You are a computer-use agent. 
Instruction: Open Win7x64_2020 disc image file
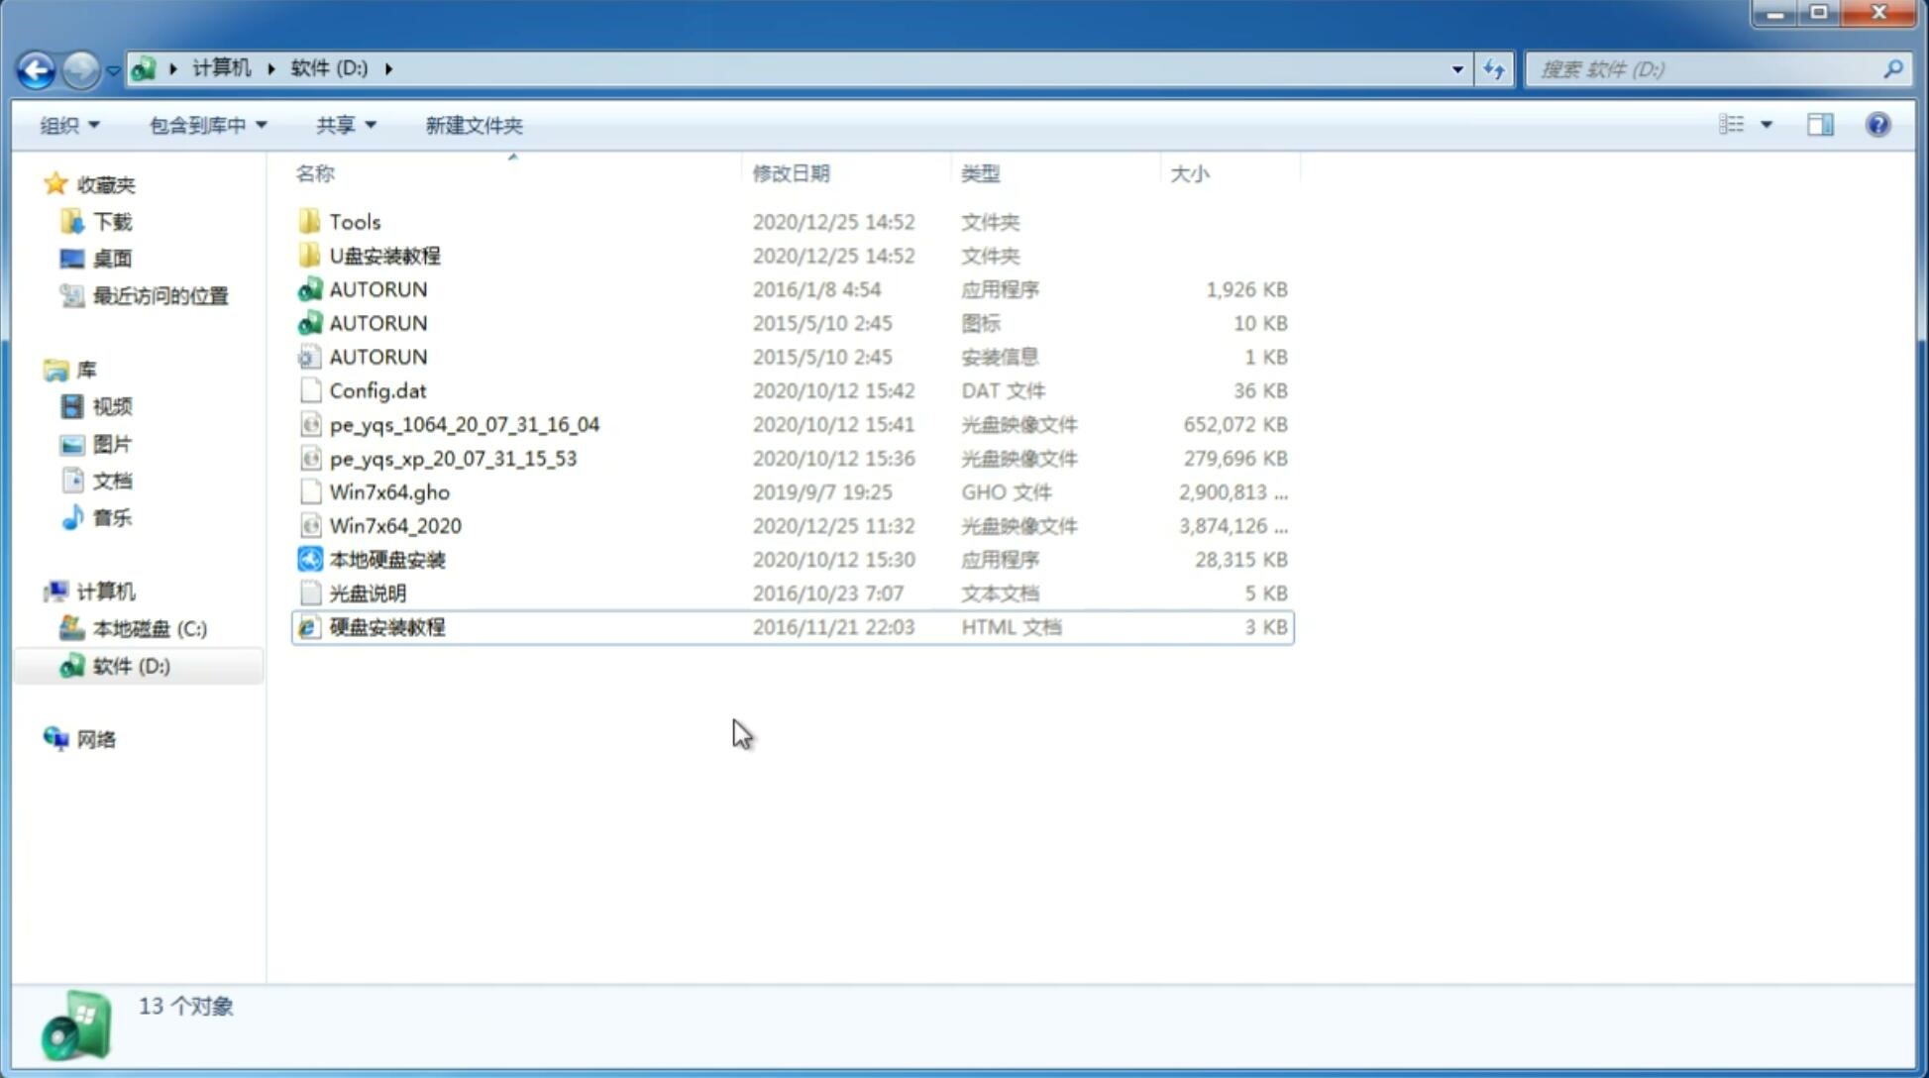click(394, 526)
